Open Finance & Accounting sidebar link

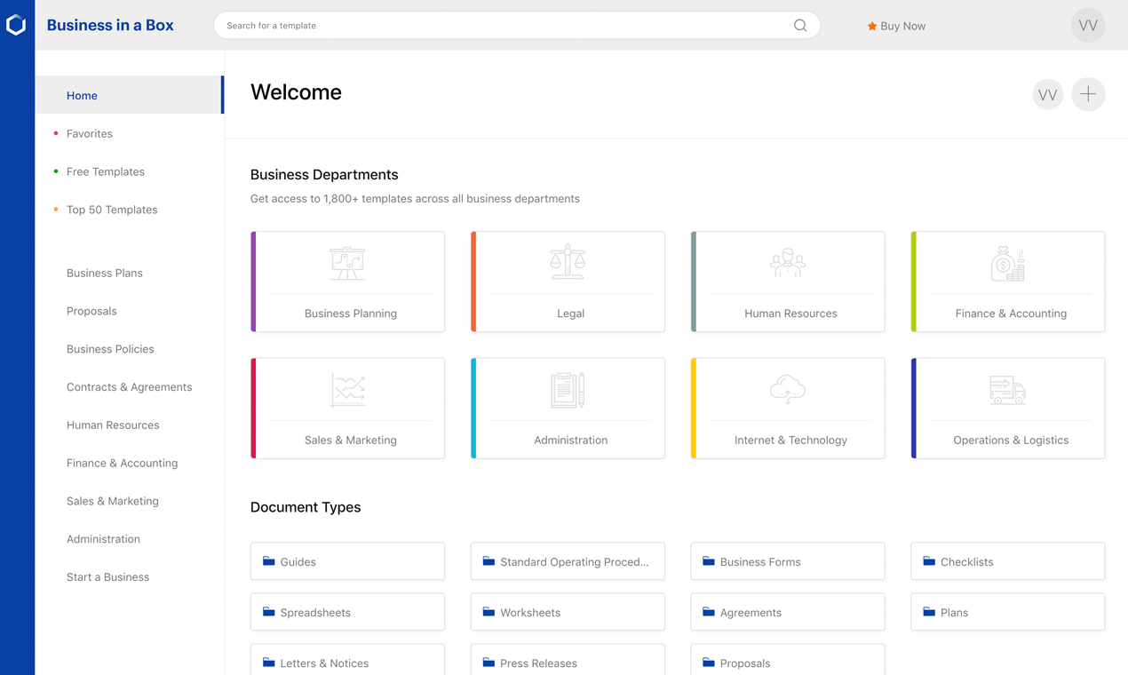(123, 463)
